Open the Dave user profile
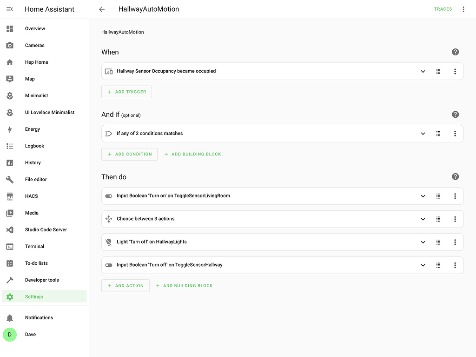The width and height of the screenshot is (476, 357). coord(30,335)
